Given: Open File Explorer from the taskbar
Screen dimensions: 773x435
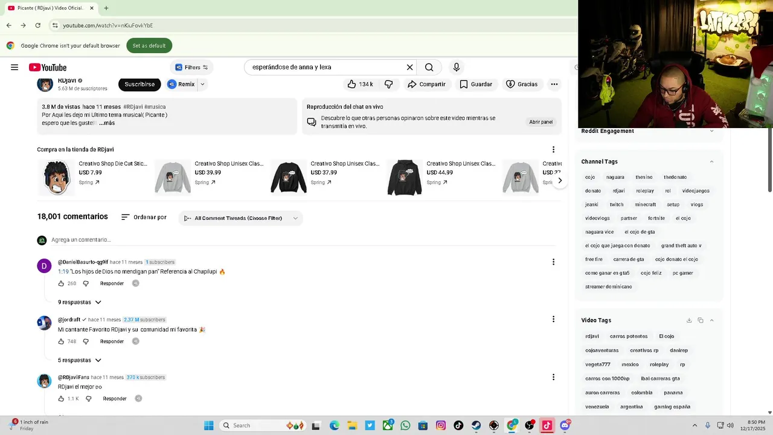Looking at the screenshot, I should [x=352, y=425].
